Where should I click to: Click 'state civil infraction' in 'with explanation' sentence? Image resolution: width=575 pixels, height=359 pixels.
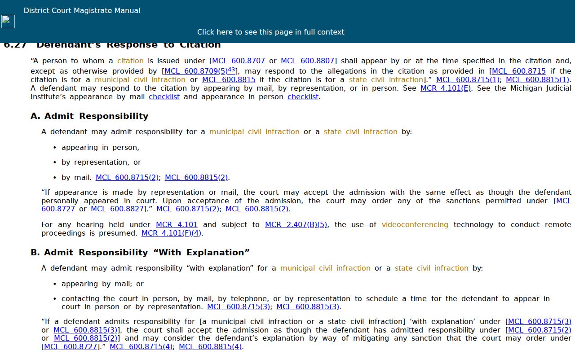pyautogui.click(x=432, y=268)
